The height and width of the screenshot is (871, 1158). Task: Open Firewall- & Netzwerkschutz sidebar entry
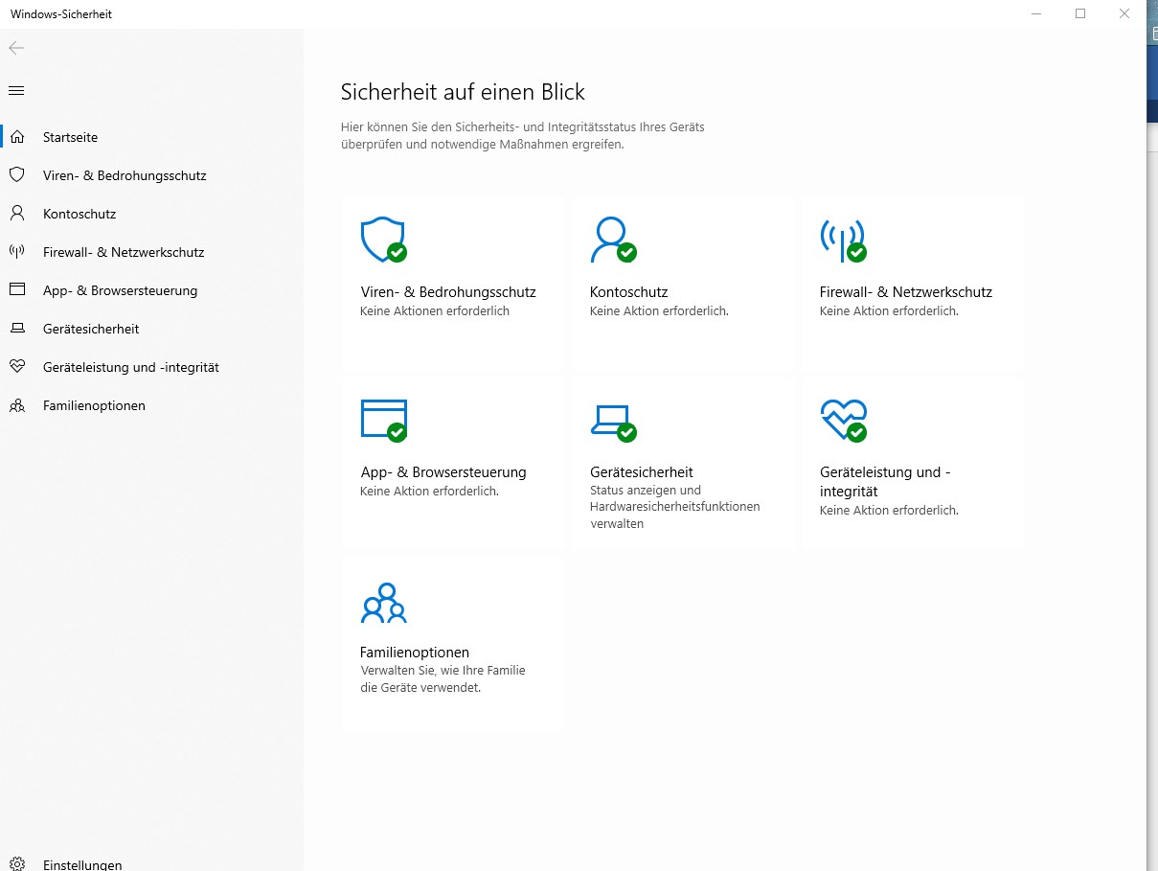pyautogui.click(x=124, y=252)
